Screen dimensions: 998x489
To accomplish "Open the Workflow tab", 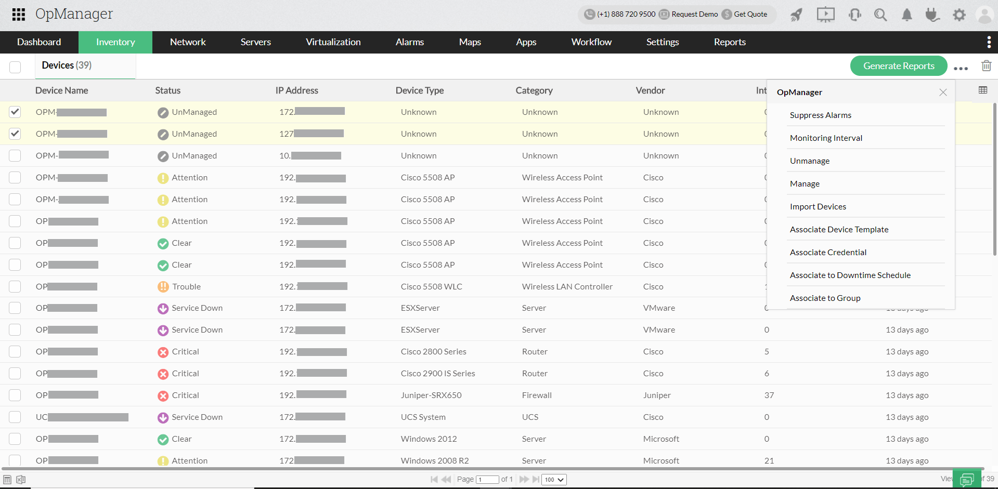I will point(591,42).
